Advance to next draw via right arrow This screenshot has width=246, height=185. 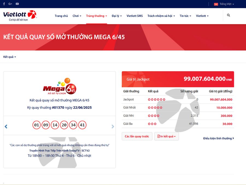[x=113, y=126]
